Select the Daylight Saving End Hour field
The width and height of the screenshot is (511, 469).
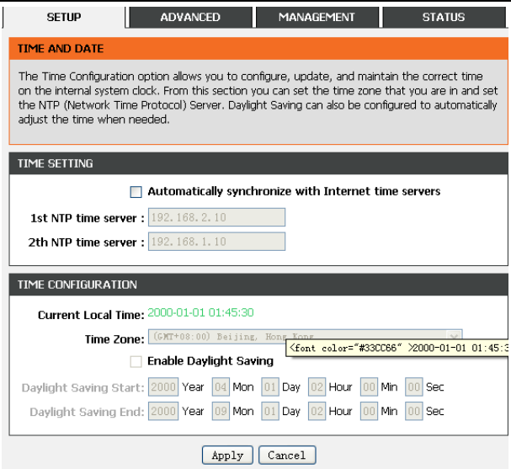point(317,411)
